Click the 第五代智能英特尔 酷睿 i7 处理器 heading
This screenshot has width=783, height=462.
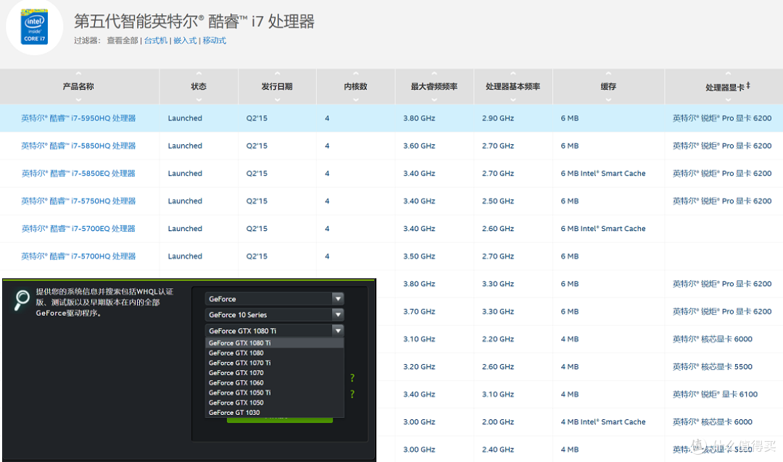(194, 21)
